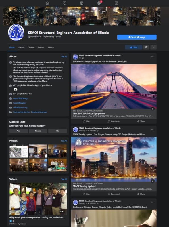Click the office@seaoi.org email link
Screen dimensions: 169x227
pyautogui.click(x=20, y=108)
